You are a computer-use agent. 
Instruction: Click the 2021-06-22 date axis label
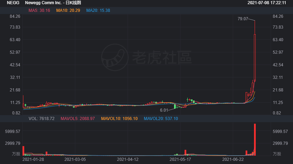tap(233, 159)
